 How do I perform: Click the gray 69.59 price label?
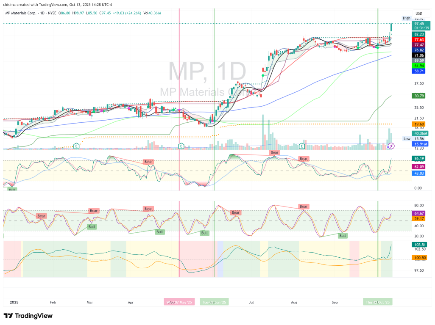pos(419,61)
